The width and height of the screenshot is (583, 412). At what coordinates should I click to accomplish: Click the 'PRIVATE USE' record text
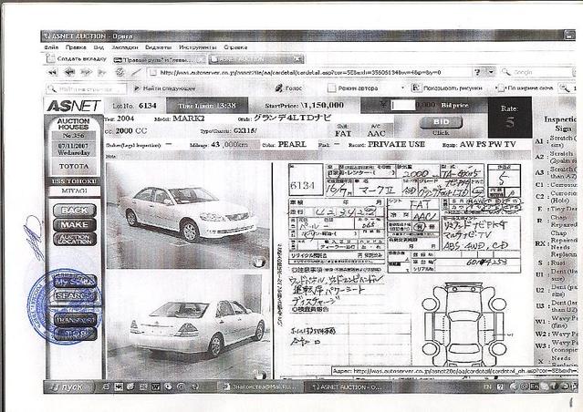pyautogui.click(x=396, y=144)
